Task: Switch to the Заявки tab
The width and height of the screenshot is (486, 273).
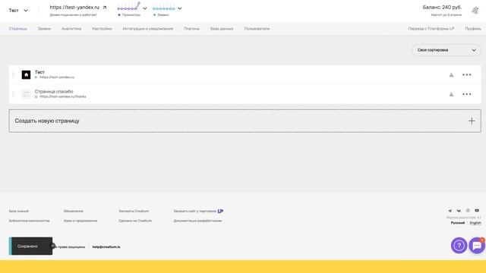Action: pos(44,29)
